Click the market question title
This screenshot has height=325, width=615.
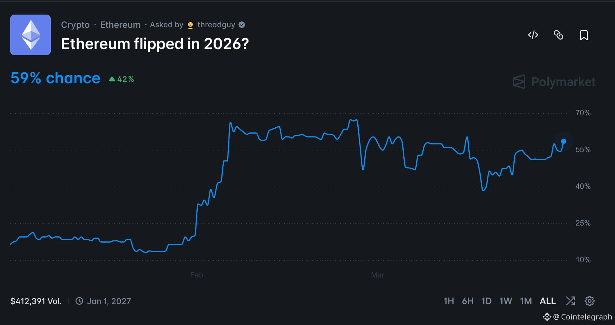click(154, 44)
